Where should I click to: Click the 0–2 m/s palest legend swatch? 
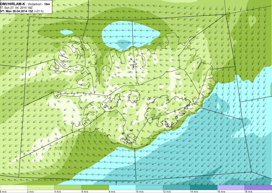click(x=14, y=188)
